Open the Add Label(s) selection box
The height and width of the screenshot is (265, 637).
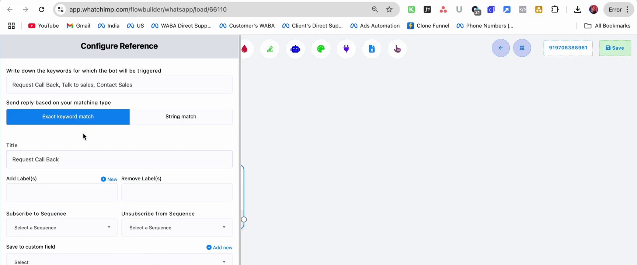point(62,192)
